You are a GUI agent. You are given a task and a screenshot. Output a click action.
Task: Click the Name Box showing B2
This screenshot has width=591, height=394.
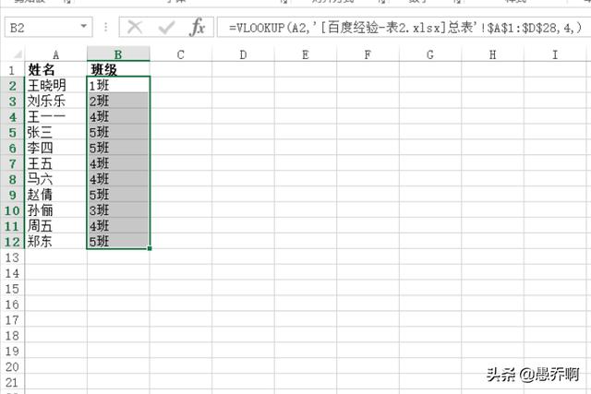pos(39,27)
